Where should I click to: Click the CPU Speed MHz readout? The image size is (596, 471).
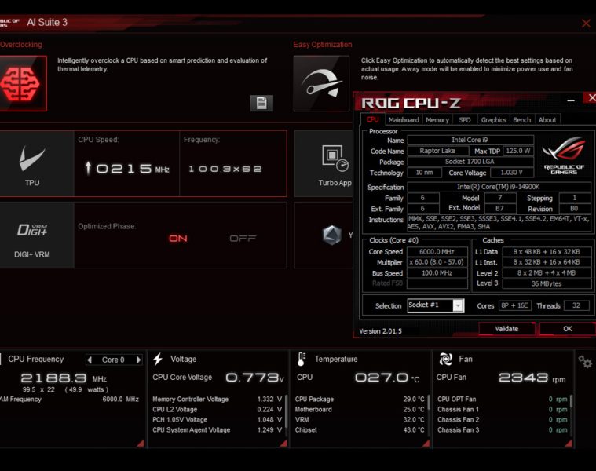coord(126,168)
